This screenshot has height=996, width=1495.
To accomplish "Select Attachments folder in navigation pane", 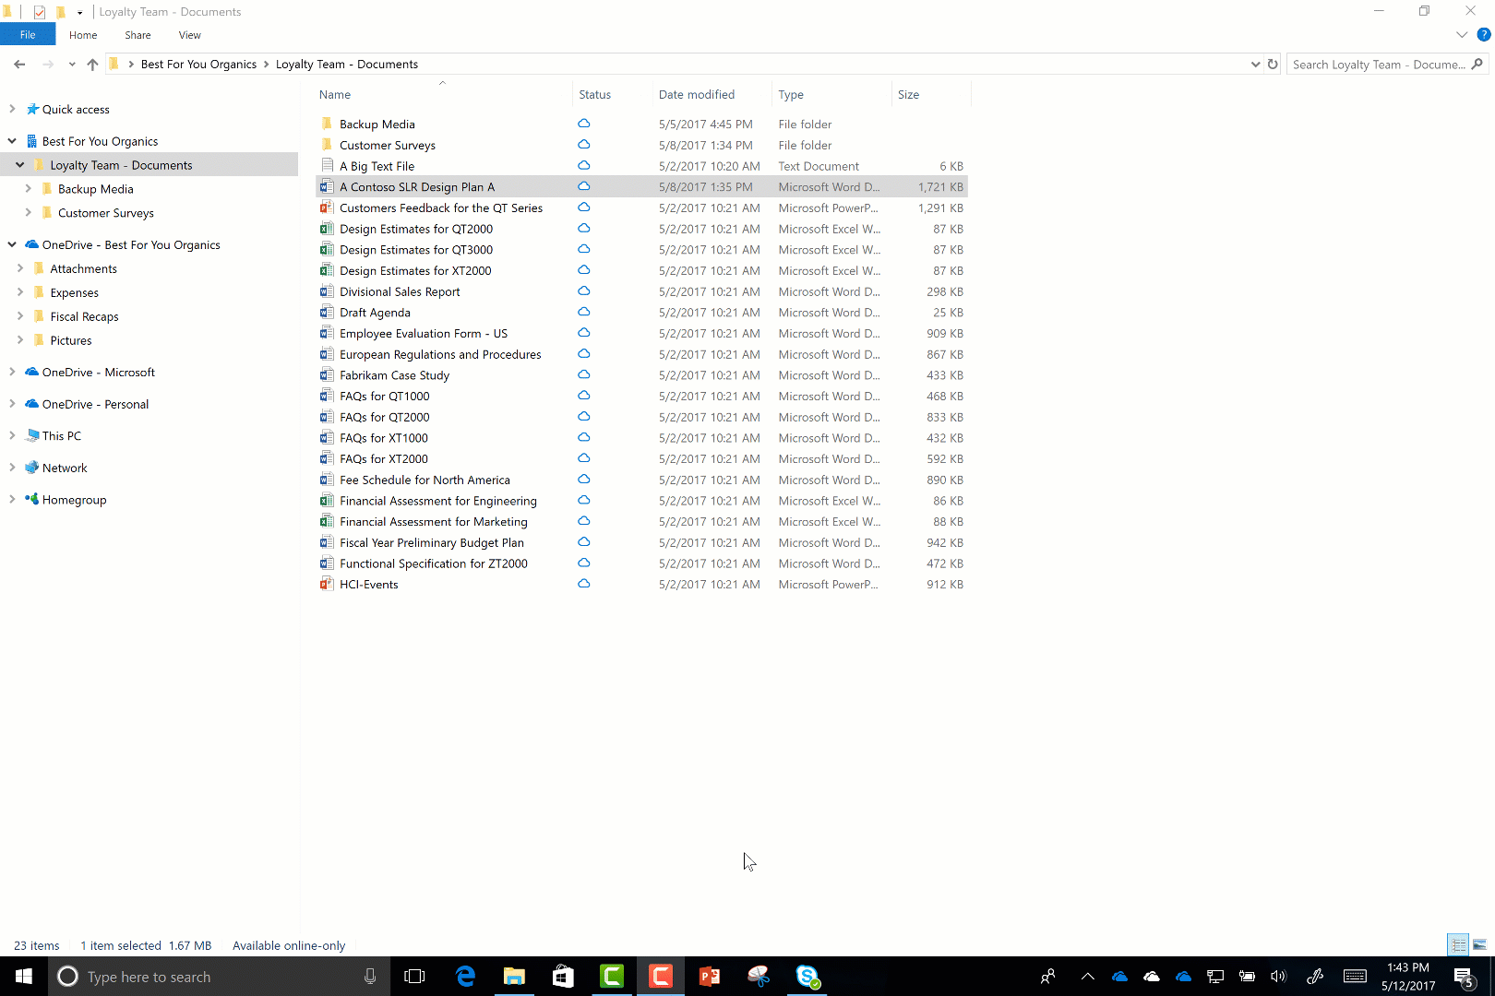I will pyautogui.click(x=83, y=268).
